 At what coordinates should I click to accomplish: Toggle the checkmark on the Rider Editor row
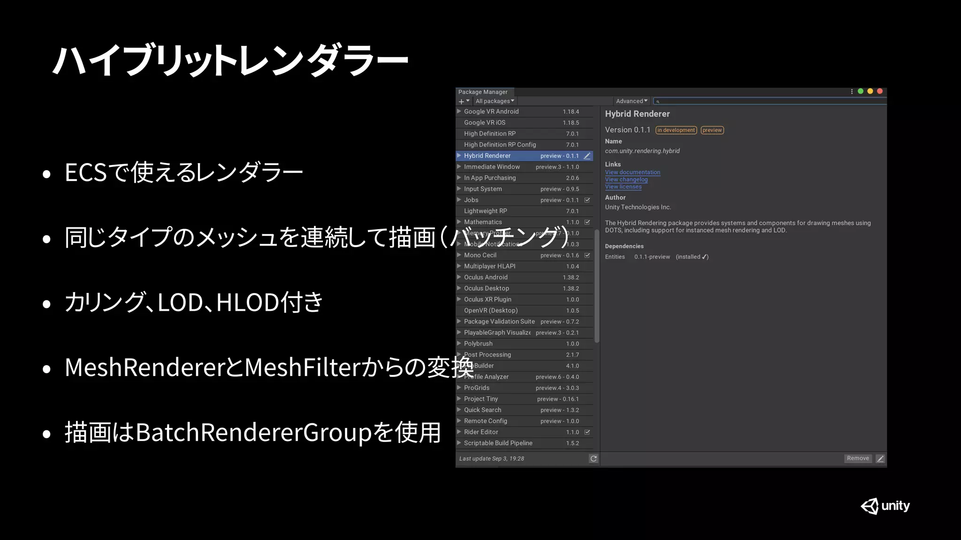tap(587, 432)
